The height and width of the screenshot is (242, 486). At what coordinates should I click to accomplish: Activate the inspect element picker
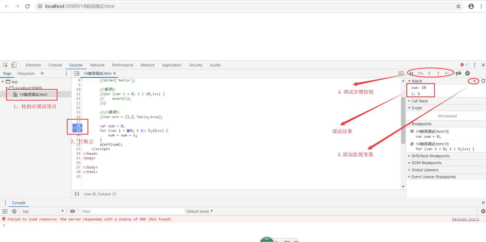5,65
